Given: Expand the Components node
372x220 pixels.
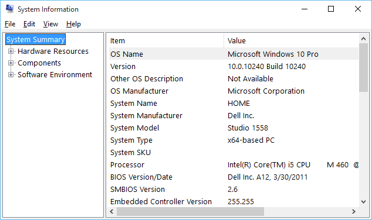Looking at the screenshot, I should [x=11, y=63].
